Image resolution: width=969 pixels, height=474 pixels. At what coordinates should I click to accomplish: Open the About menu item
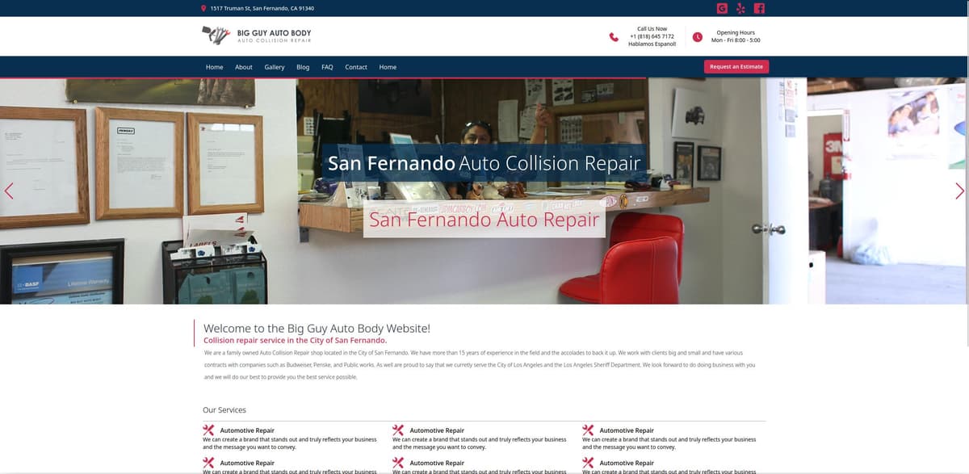[x=244, y=67]
